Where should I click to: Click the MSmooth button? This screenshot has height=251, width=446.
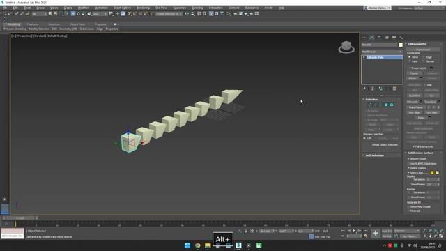click(x=413, y=102)
